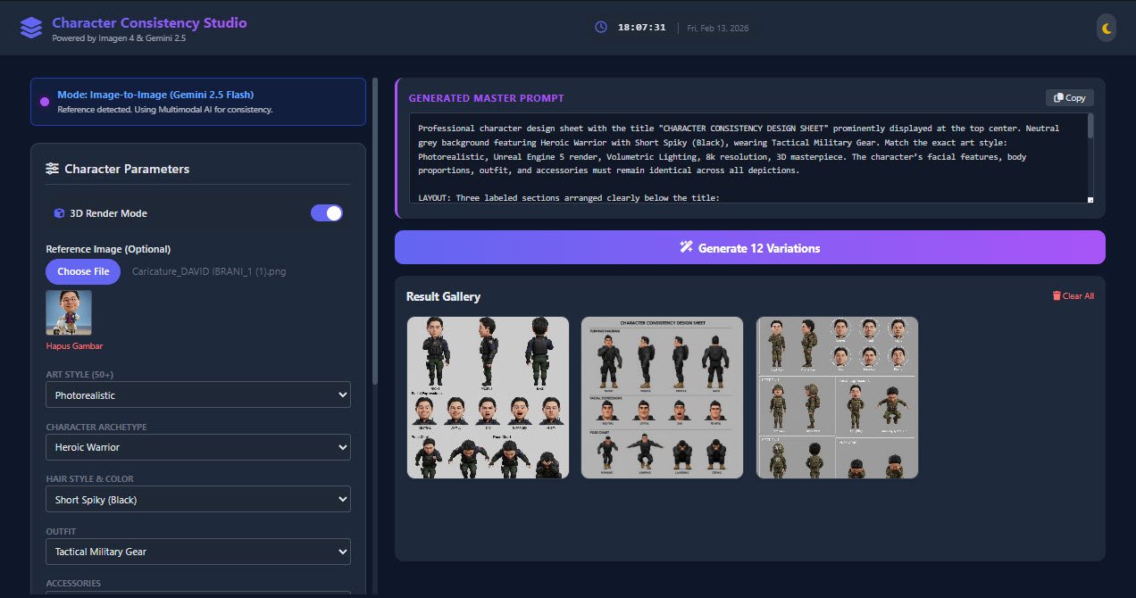1136x598 pixels.
Task: Click Character Consistency Studio title
Action: point(149,22)
